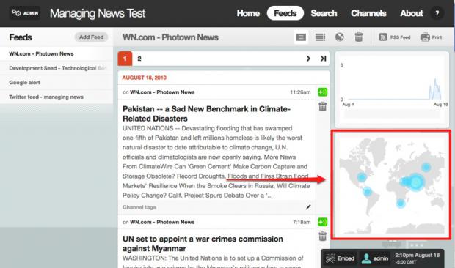The height and width of the screenshot is (268, 455).
Task: Click the question mark help icon
Action: 437,13
